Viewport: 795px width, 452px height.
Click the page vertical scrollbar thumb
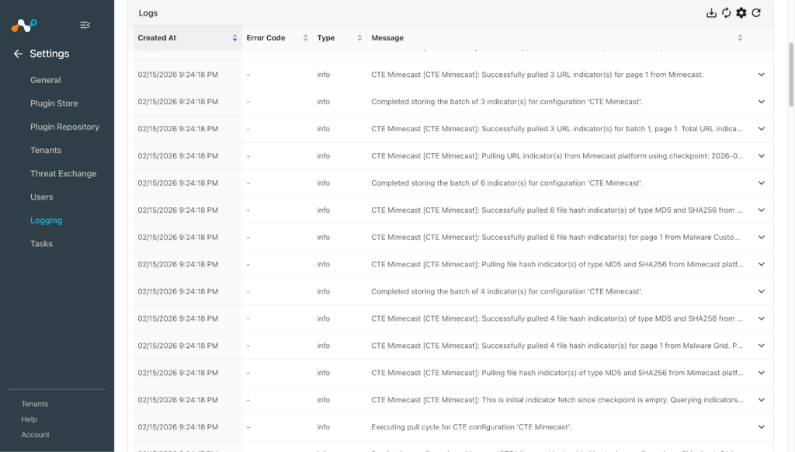790,75
